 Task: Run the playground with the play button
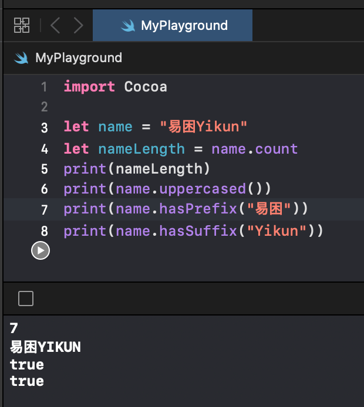click(x=40, y=250)
